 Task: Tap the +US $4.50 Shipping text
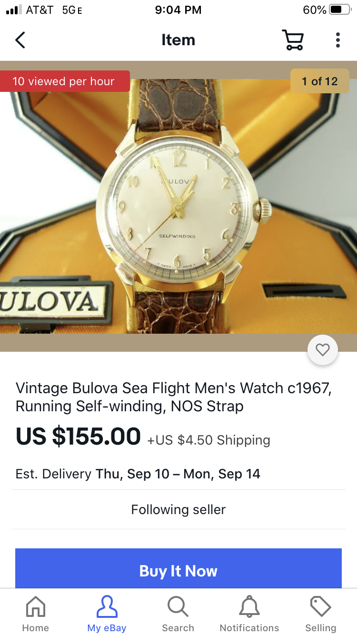tap(208, 440)
